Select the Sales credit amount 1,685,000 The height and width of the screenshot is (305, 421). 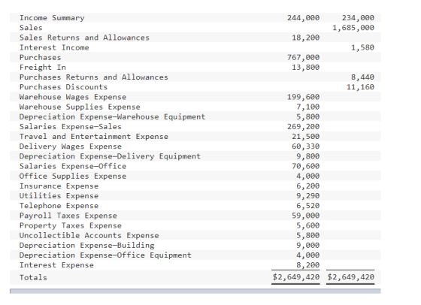[x=353, y=28]
